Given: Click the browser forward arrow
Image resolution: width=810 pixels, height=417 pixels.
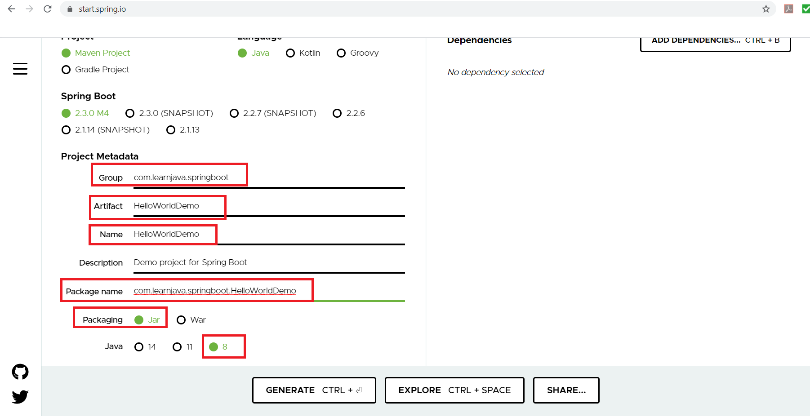Looking at the screenshot, I should (x=30, y=9).
